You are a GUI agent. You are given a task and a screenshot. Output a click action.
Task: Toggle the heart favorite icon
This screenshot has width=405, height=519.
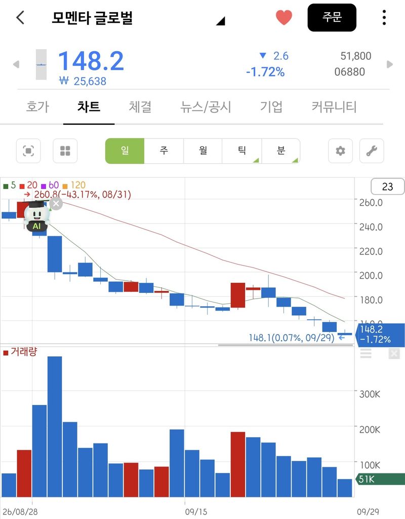pos(283,17)
